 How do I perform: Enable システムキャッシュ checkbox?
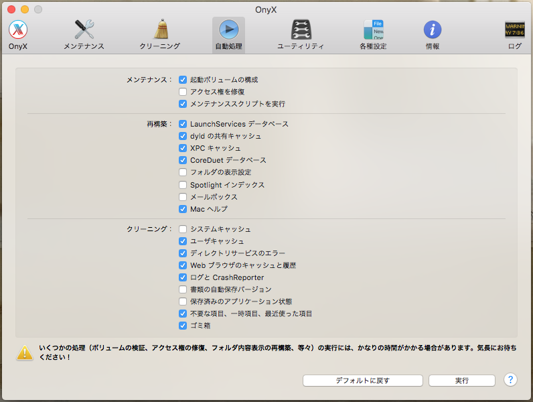click(x=183, y=229)
